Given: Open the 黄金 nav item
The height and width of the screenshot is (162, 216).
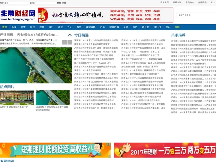Looking at the screenshot, I should (79, 27).
